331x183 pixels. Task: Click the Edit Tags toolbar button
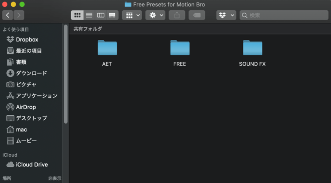(197, 15)
